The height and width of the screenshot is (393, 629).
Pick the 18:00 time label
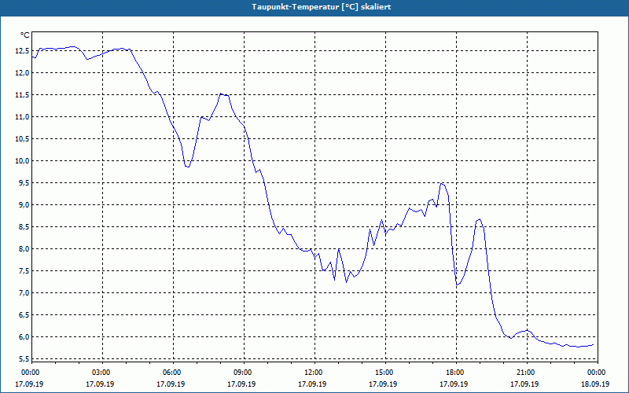[456, 373]
